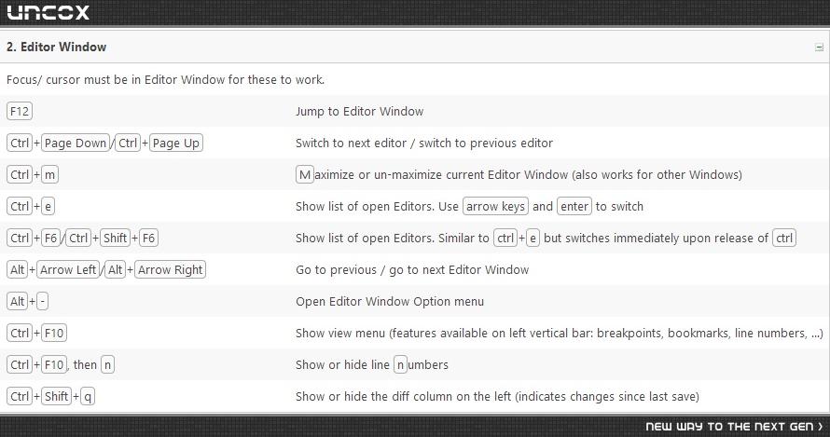Viewport: 830px width, 437px height.
Task: Click the M badge in Maximize description
Action: coord(304,174)
